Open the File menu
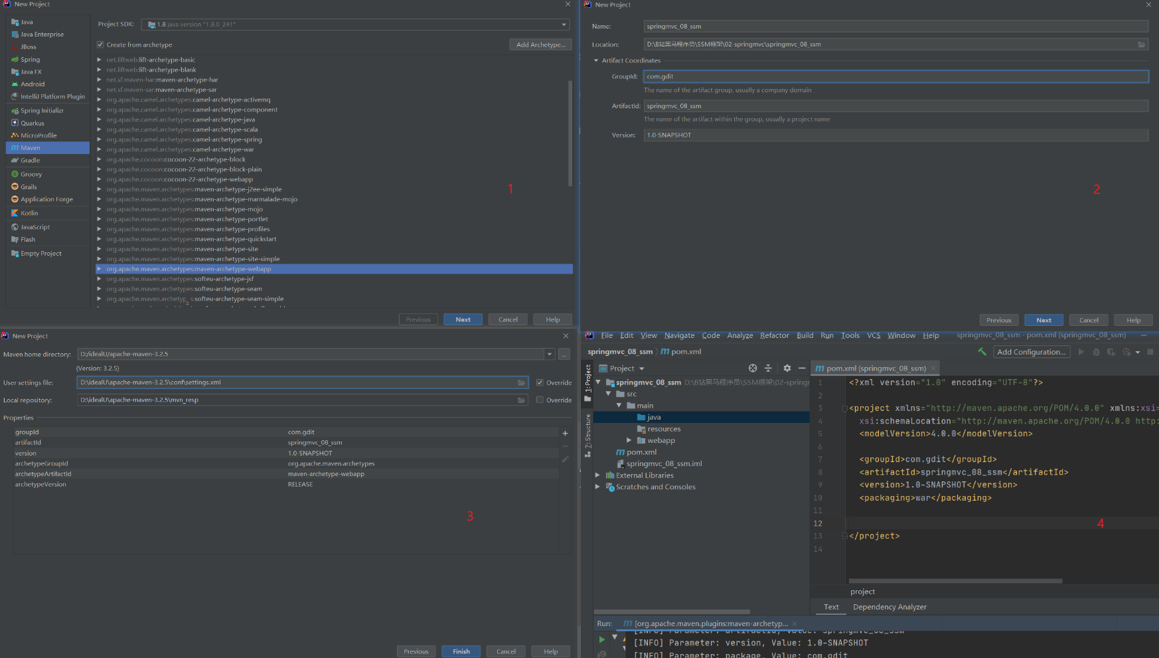 pos(607,335)
